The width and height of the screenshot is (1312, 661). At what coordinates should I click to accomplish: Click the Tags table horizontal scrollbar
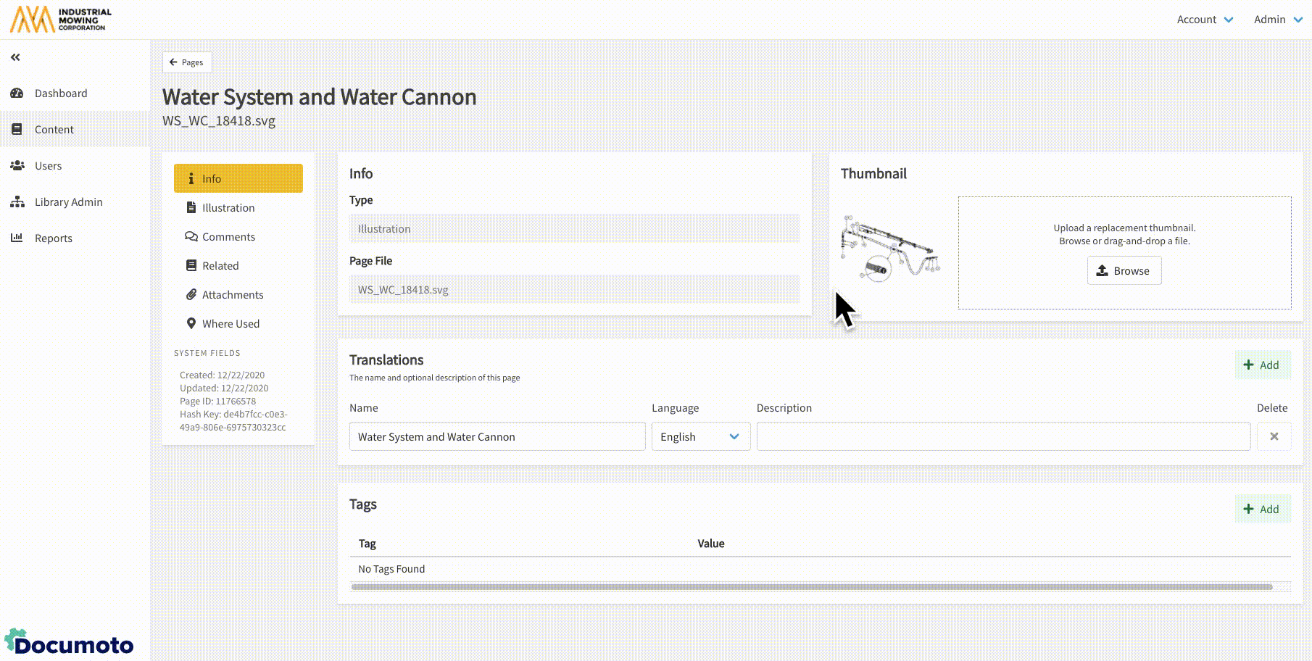coord(811,587)
